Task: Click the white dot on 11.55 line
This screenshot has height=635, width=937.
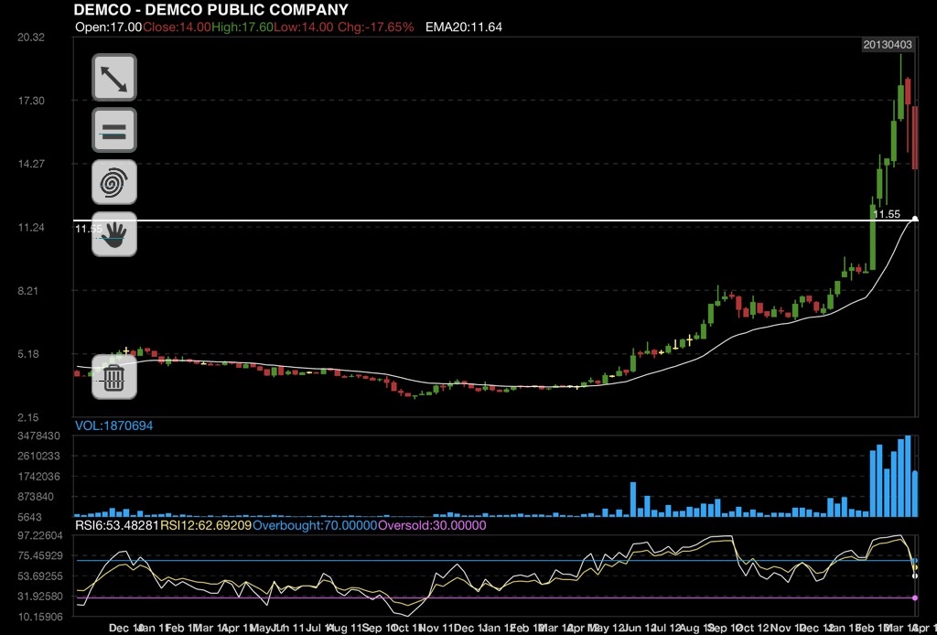Action: tap(915, 220)
